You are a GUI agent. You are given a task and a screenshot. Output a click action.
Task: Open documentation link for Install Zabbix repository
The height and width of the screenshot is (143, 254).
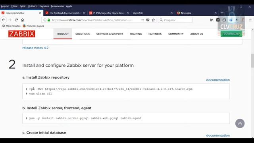[218, 80]
